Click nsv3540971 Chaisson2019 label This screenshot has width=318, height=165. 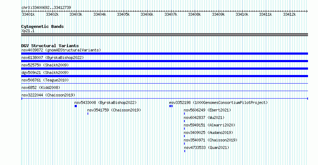(x=210, y=140)
